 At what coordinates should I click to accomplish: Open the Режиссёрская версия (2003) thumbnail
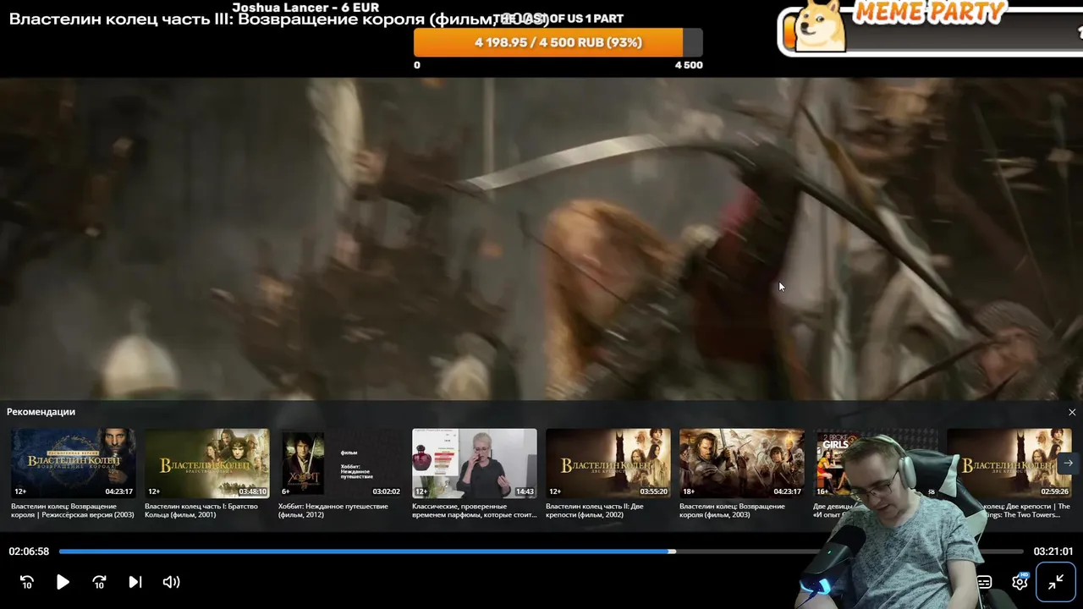pyautogui.click(x=74, y=463)
